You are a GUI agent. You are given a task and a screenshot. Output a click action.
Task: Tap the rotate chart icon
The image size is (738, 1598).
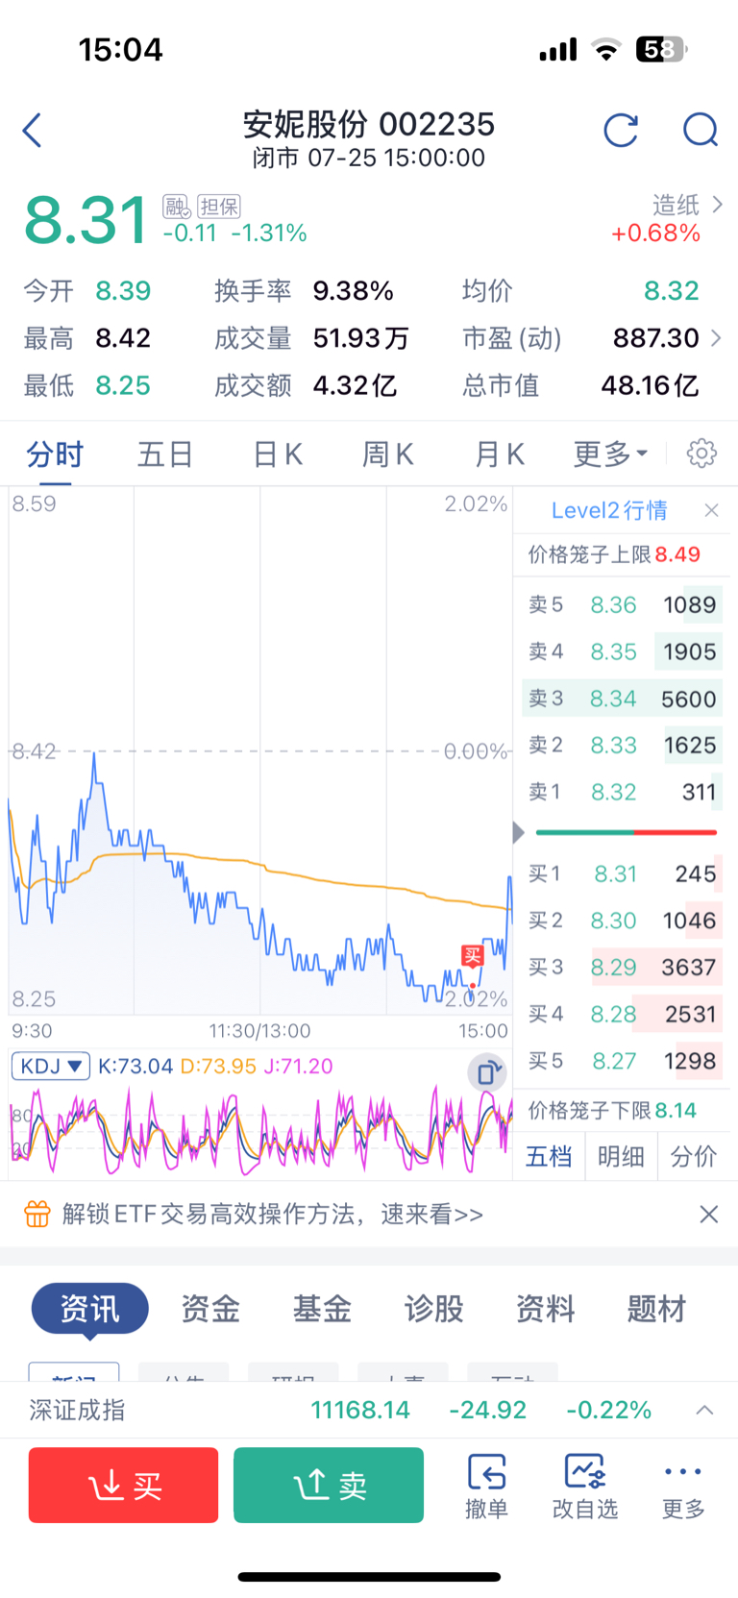(487, 1071)
